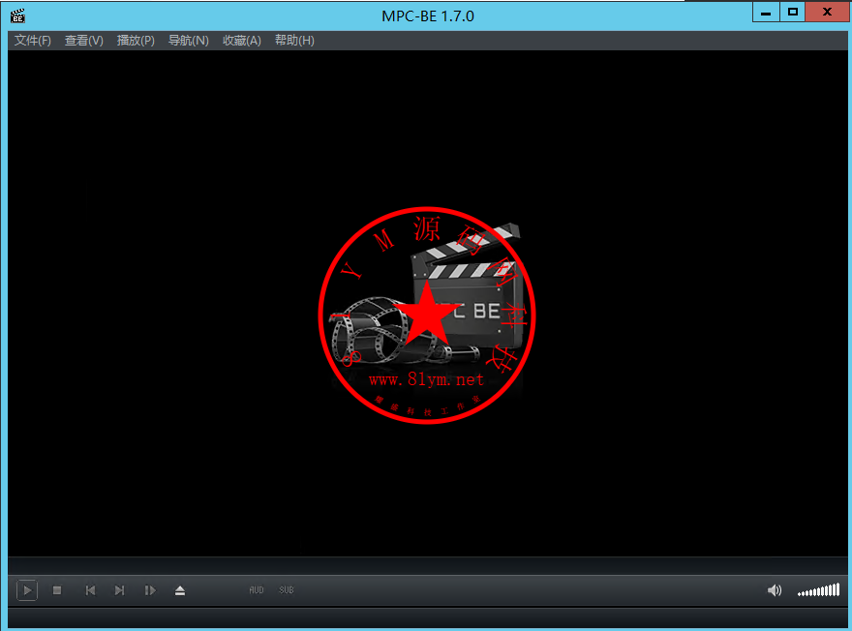Viewport: 852px width, 631px height.
Task: Select subtitle track with SUB button
Action: [287, 589]
